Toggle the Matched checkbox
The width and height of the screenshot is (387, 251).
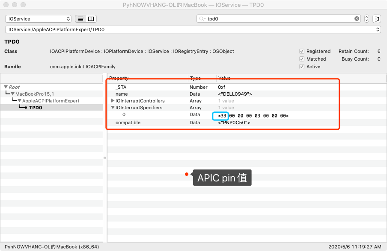click(302, 59)
